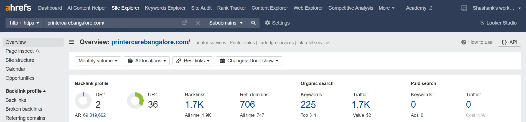Open Referring domains in sidebar
This screenshot has height=122, width=526.
pyautogui.click(x=25, y=118)
